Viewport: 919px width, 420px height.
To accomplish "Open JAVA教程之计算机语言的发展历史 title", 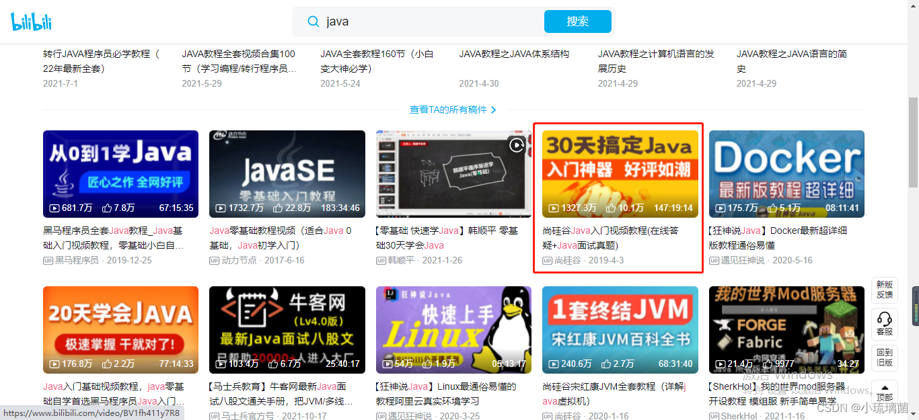I will (656, 61).
